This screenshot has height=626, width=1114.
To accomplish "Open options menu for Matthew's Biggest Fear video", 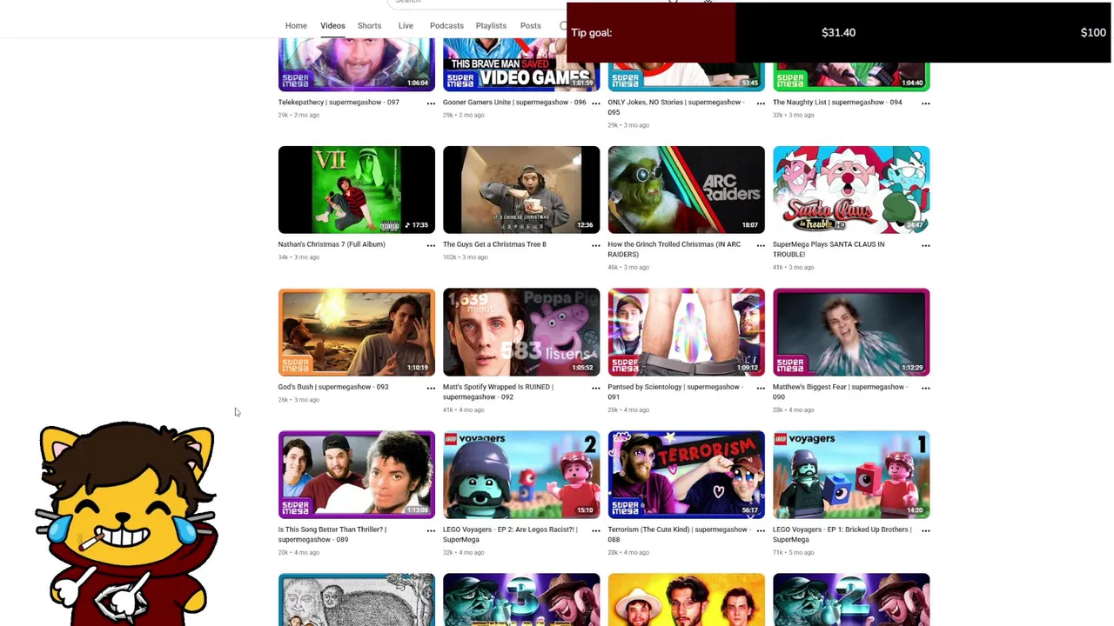I will coord(925,388).
